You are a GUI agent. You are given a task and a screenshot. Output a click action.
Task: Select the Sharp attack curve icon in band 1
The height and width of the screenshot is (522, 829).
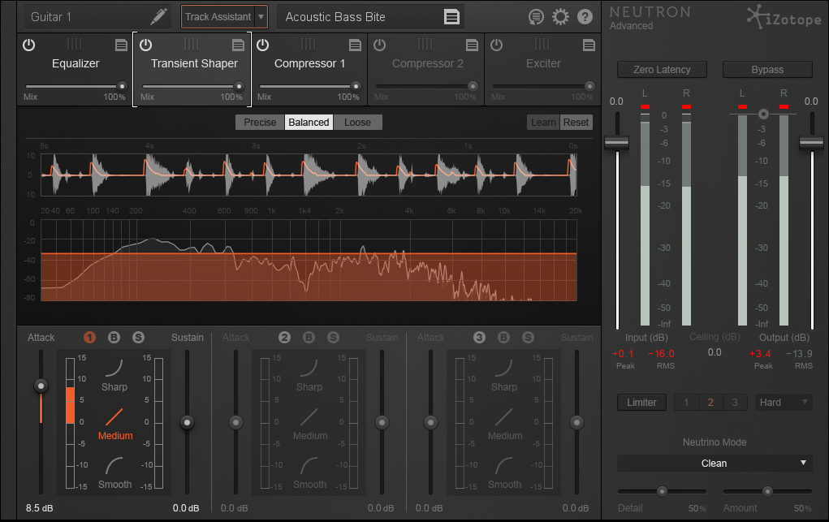click(114, 368)
